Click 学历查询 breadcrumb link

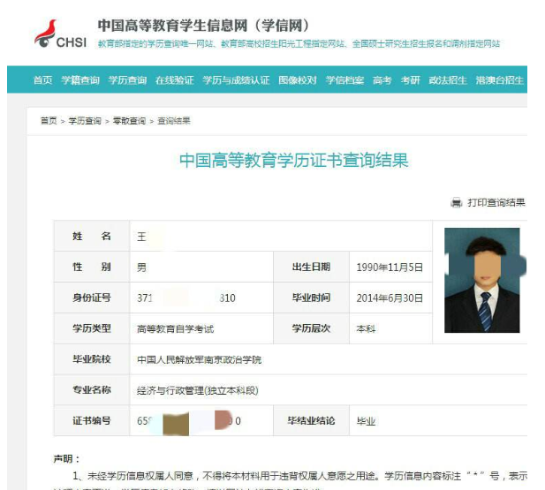(x=85, y=121)
